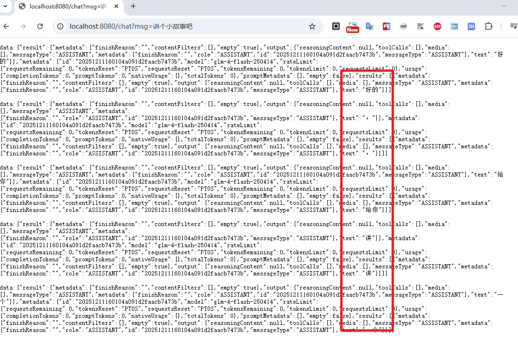Close the localhost:8080 chat tab
This screenshot has height=339, width=518.
point(116,6)
